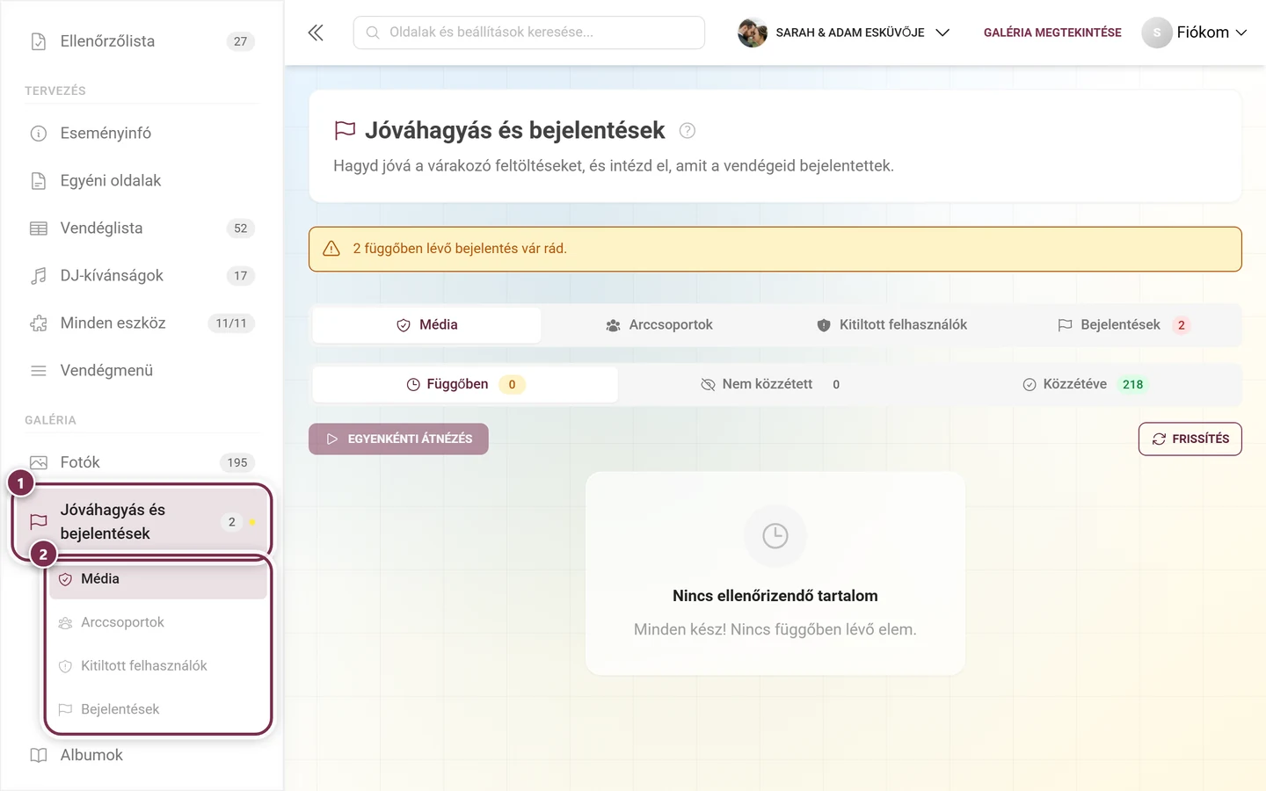The image size is (1266, 791).
Task: Click the Albumok book icon
Action: tap(39, 755)
